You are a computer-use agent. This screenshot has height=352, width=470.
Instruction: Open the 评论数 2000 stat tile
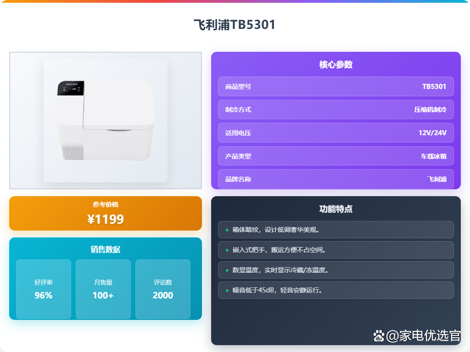pos(163,289)
